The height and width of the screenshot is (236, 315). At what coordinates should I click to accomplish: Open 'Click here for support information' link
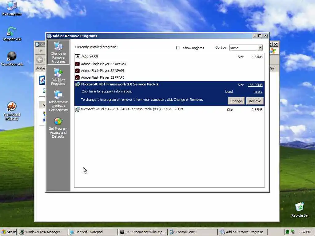point(107,91)
